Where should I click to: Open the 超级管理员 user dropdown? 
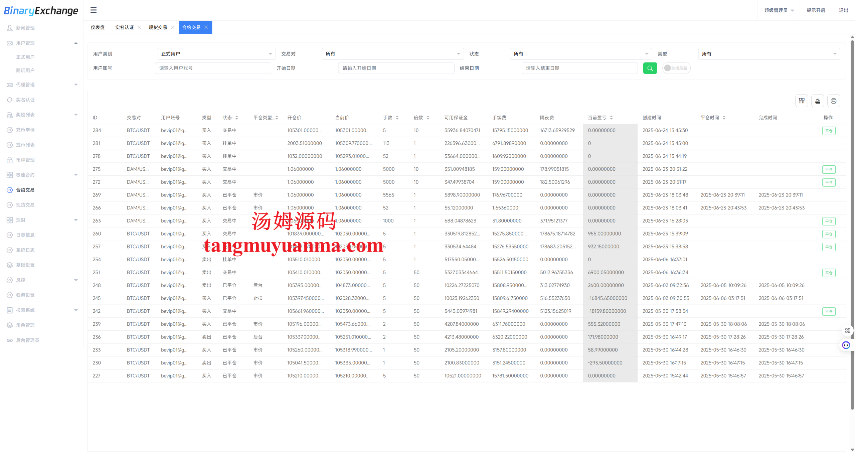(779, 10)
